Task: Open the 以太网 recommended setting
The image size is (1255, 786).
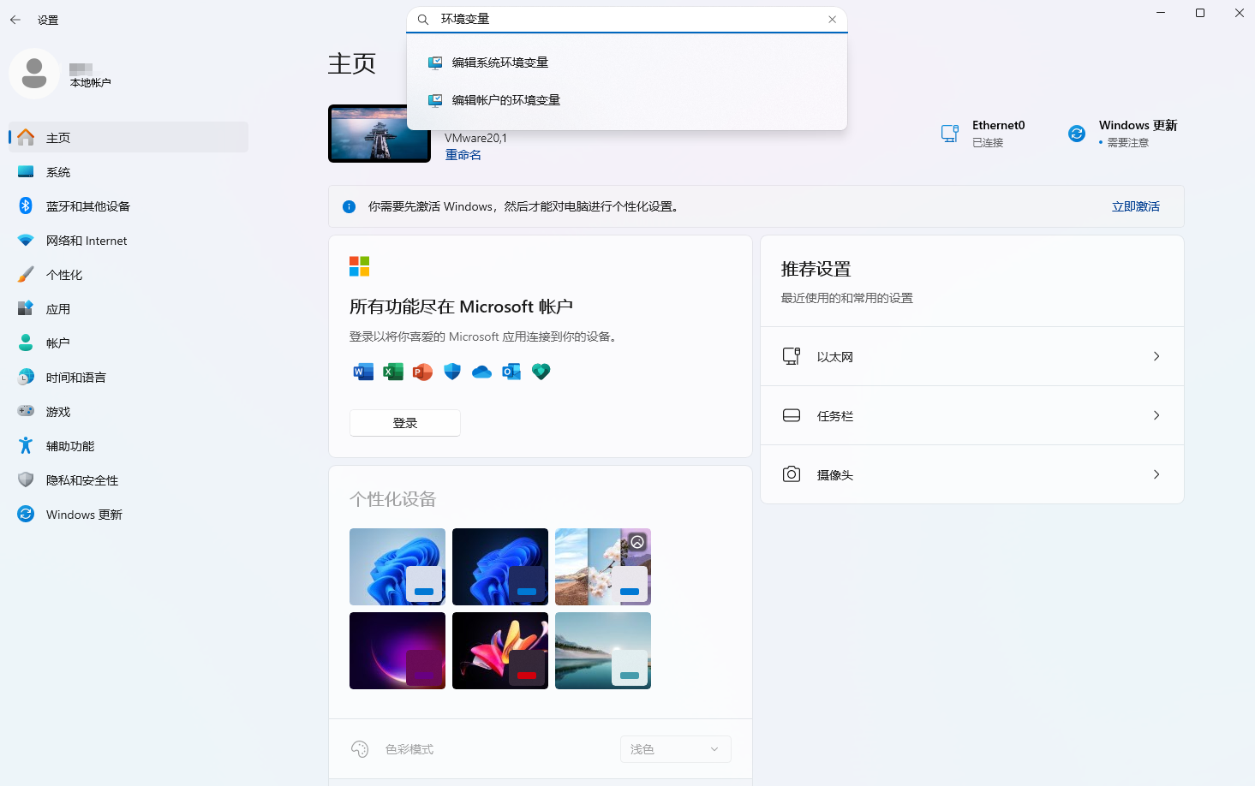Action: pos(971,356)
